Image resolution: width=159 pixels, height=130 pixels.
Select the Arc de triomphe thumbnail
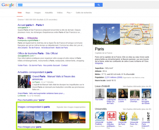146,93
